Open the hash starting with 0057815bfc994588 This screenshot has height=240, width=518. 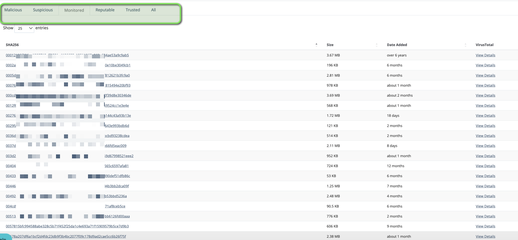(67, 226)
